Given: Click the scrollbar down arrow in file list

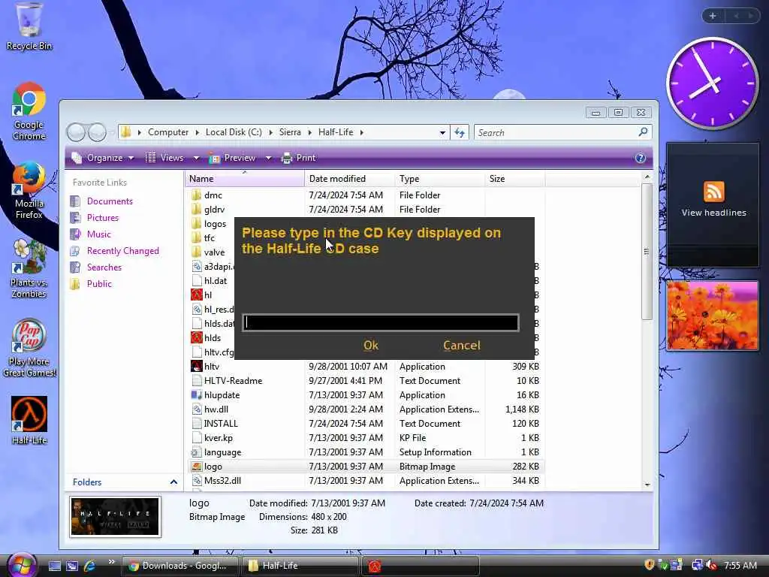Looking at the screenshot, I should click(647, 485).
